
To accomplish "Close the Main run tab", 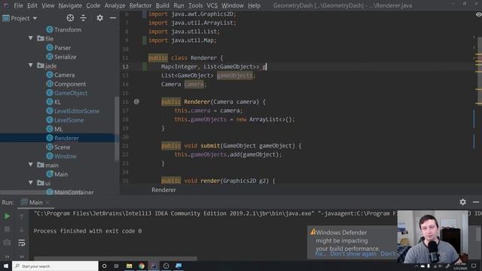I will (47, 202).
